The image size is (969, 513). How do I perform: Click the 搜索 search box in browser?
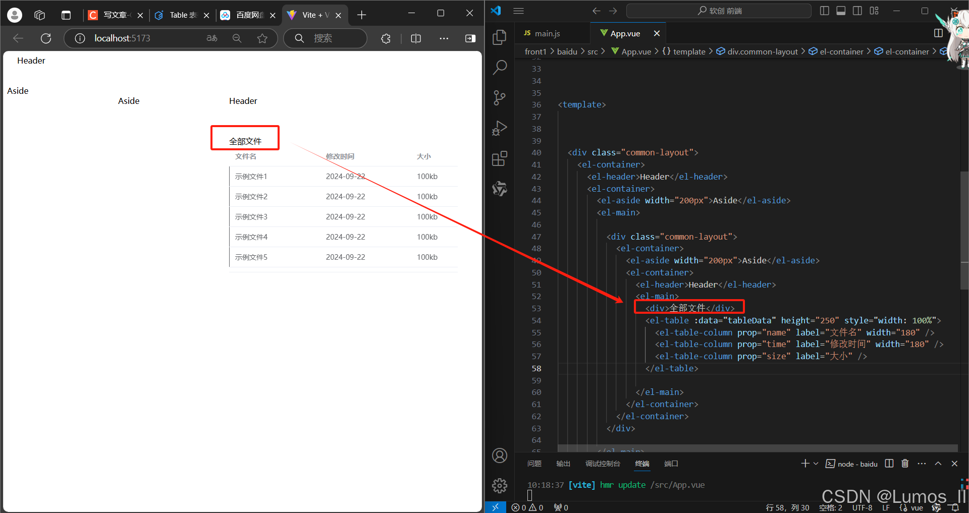click(x=326, y=38)
